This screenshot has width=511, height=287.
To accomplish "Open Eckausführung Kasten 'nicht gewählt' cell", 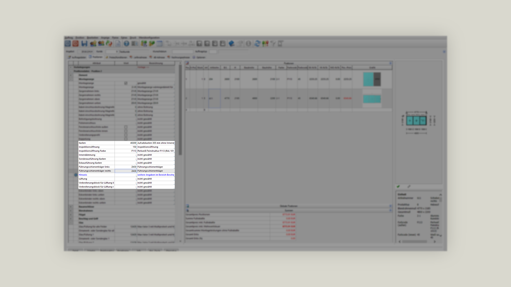I will pyautogui.click(x=156, y=163).
